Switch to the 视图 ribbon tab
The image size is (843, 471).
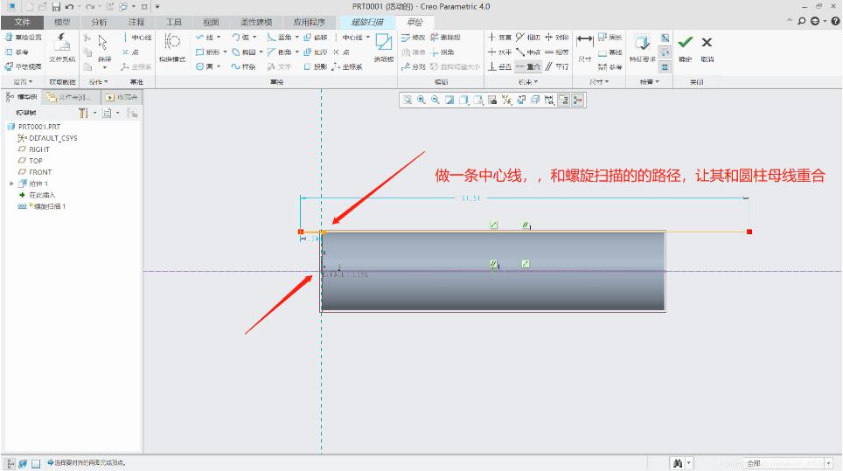(x=211, y=22)
